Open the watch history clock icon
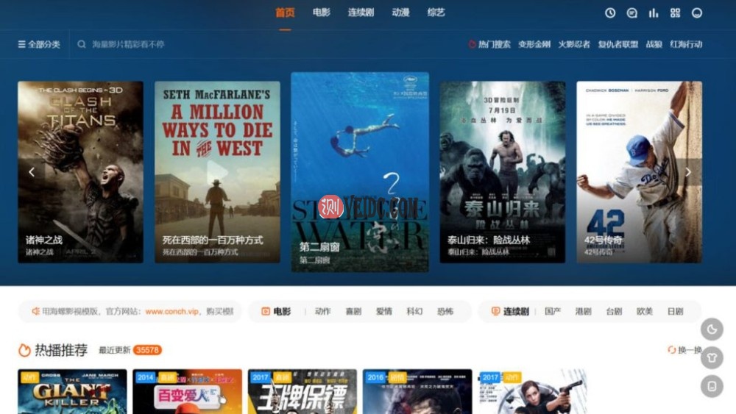Screen dimensions: 736x414 click(x=609, y=13)
